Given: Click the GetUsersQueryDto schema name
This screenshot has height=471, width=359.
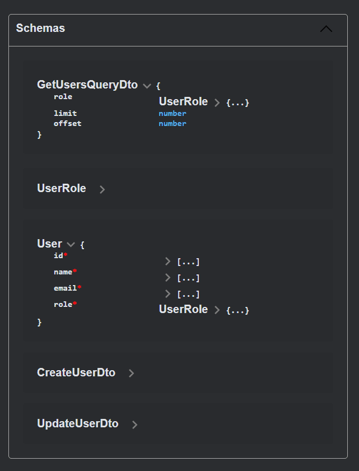Looking at the screenshot, I should coord(87,85).
